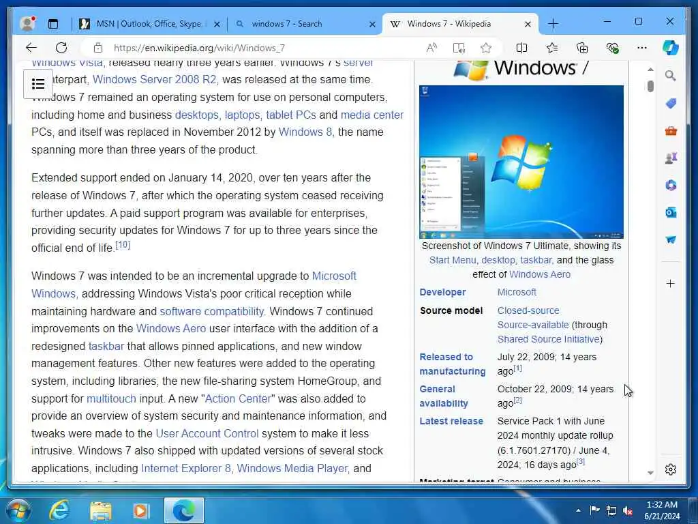Open Start Menu link in caption

(453, 260)
